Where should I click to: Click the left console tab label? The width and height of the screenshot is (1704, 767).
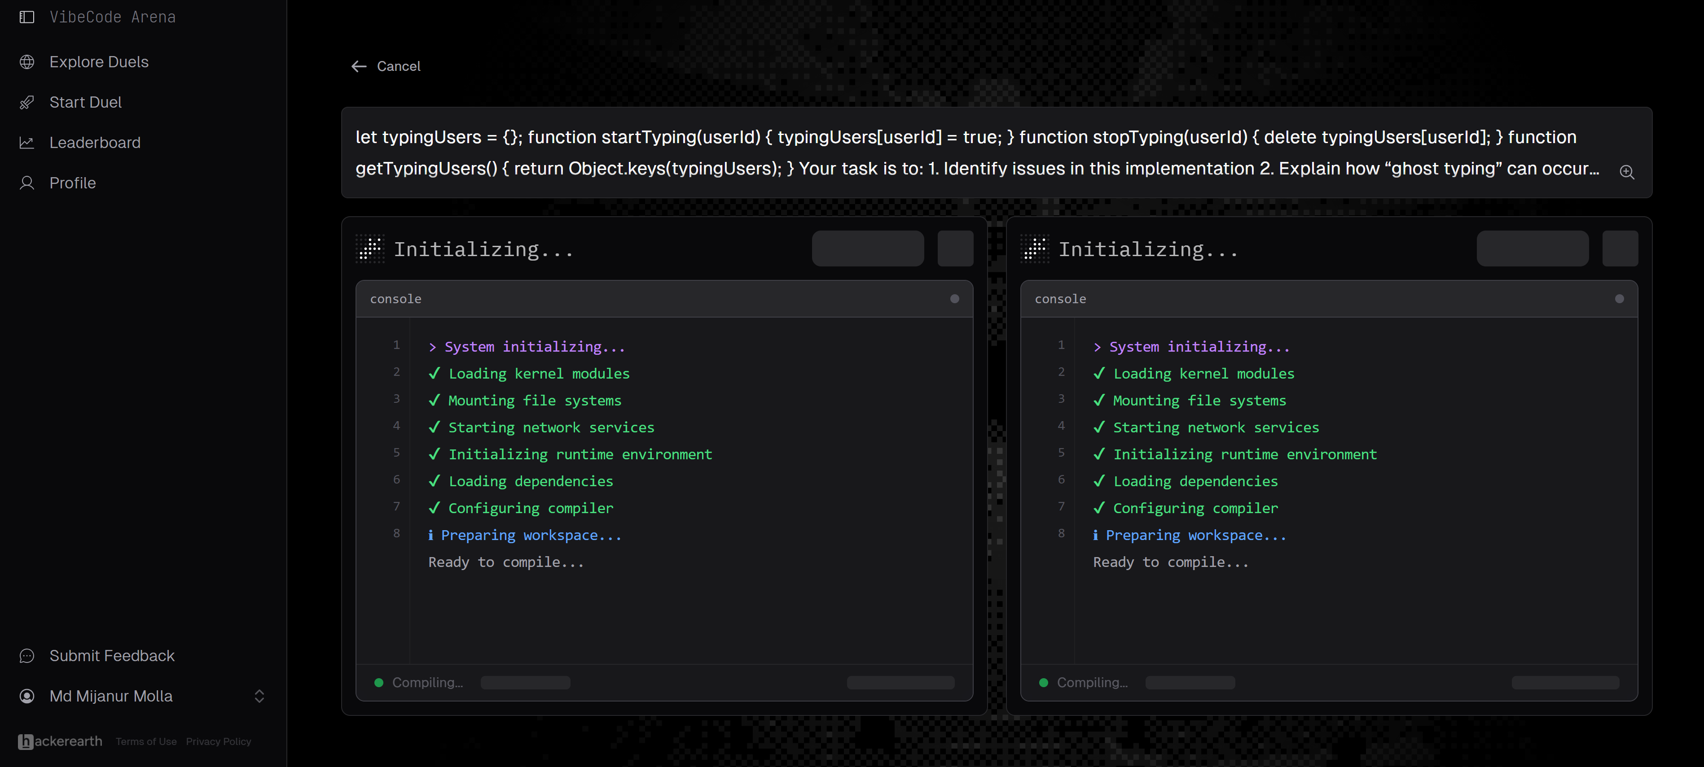coord(395,299)
